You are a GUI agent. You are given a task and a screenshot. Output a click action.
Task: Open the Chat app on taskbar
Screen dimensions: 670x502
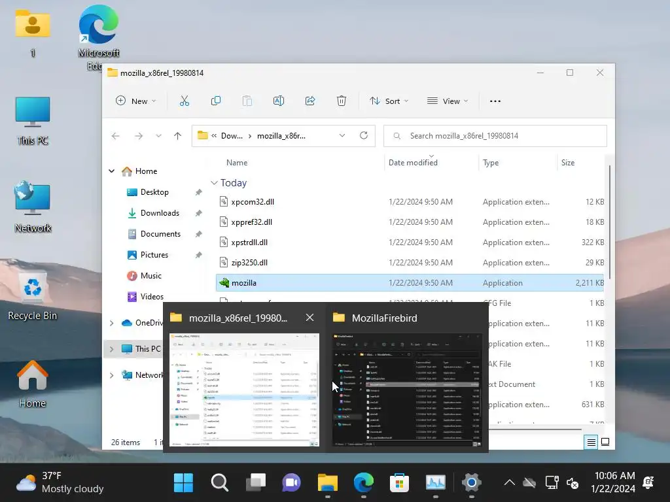pos(291,483)
